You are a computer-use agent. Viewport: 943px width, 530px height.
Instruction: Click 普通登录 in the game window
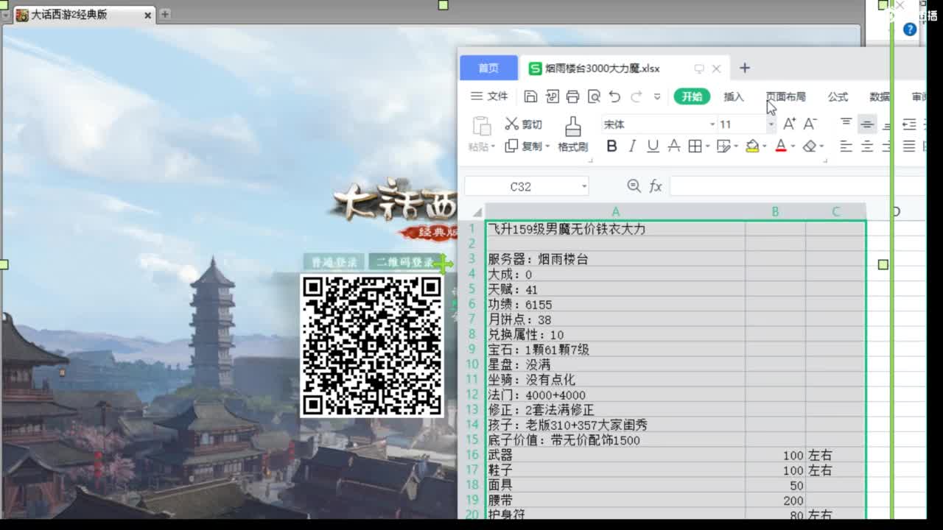pos(334,262)
